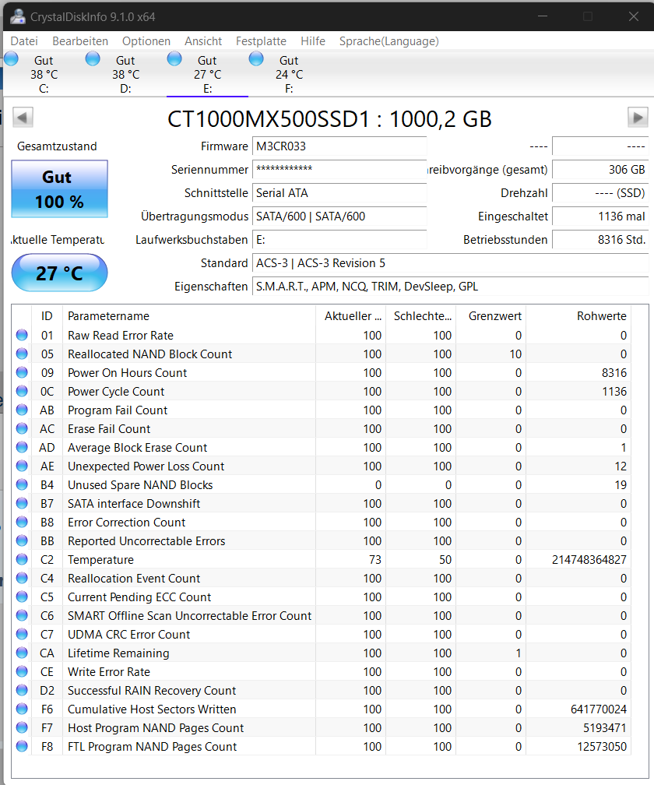
Task: Click status orb for UDMA CRC Error Count
Action: pos(22,634)
